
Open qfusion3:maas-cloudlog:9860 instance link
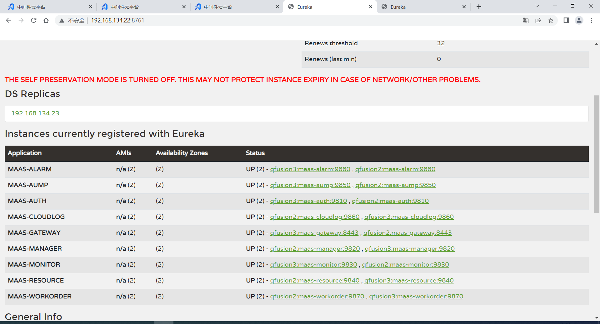409,217
